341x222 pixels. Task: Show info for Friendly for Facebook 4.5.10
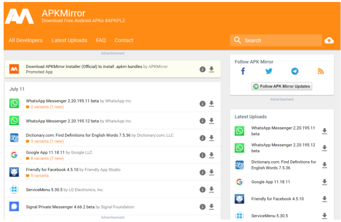[x=203, y=172]
